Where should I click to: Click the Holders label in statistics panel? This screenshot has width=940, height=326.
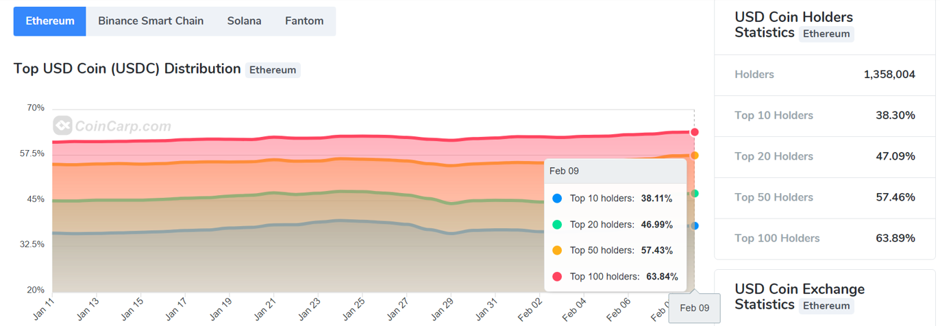click(754, 75)
